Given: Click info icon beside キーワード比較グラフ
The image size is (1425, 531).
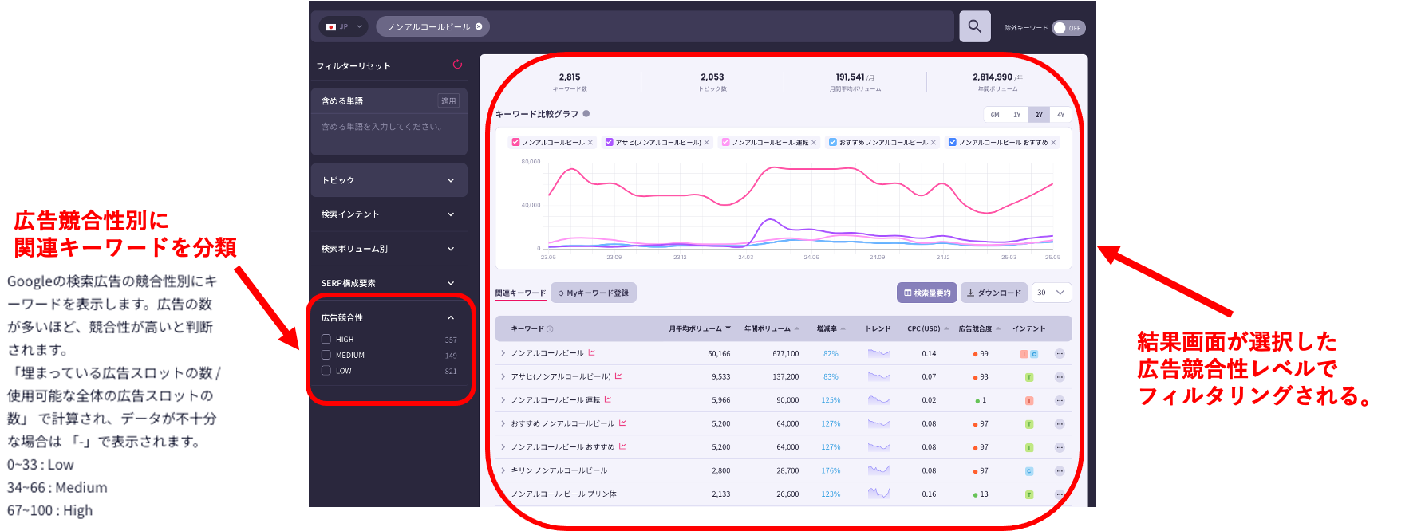Looking at the screenshot, I should tap(586, 114).
